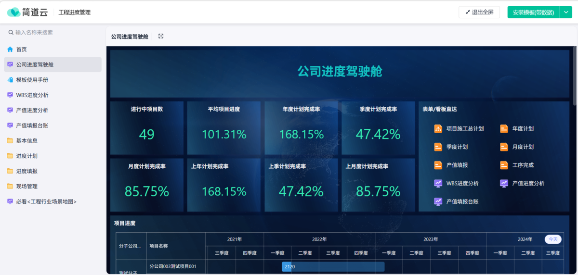Open WBS进度分析 sidebar entry
The image size is (578, 275).
53,95
